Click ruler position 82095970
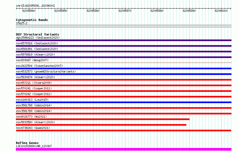 pyautogui.click(x=125, y=11)
